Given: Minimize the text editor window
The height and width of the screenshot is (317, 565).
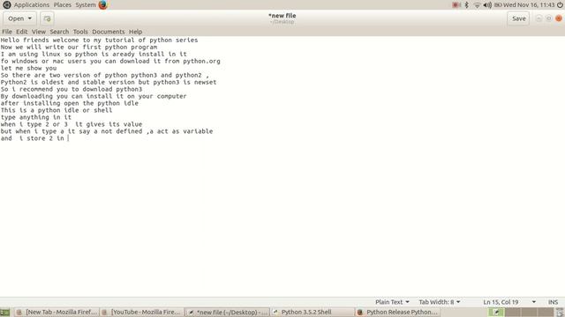Looking at the screenshot, I should tap(539, 18).
